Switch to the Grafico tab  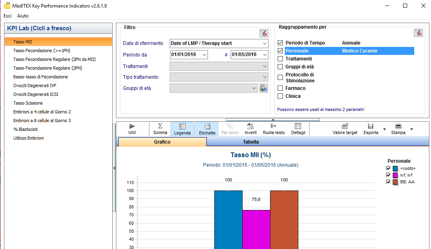[162, 142]
